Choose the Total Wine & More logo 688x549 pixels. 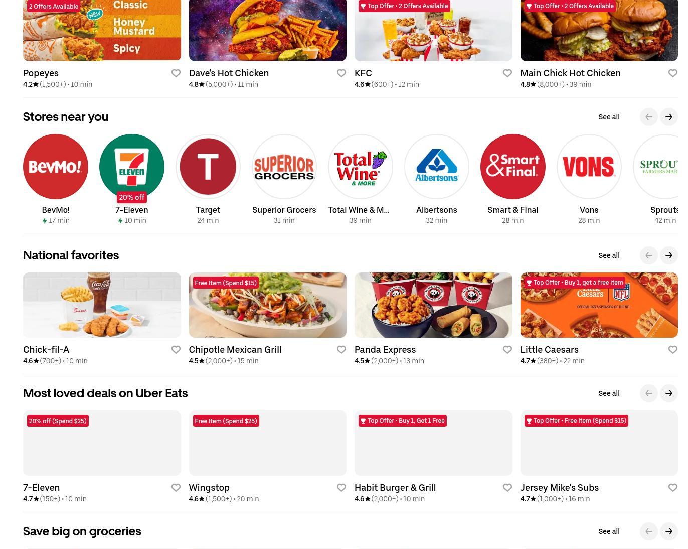click(x=361, y=167)
